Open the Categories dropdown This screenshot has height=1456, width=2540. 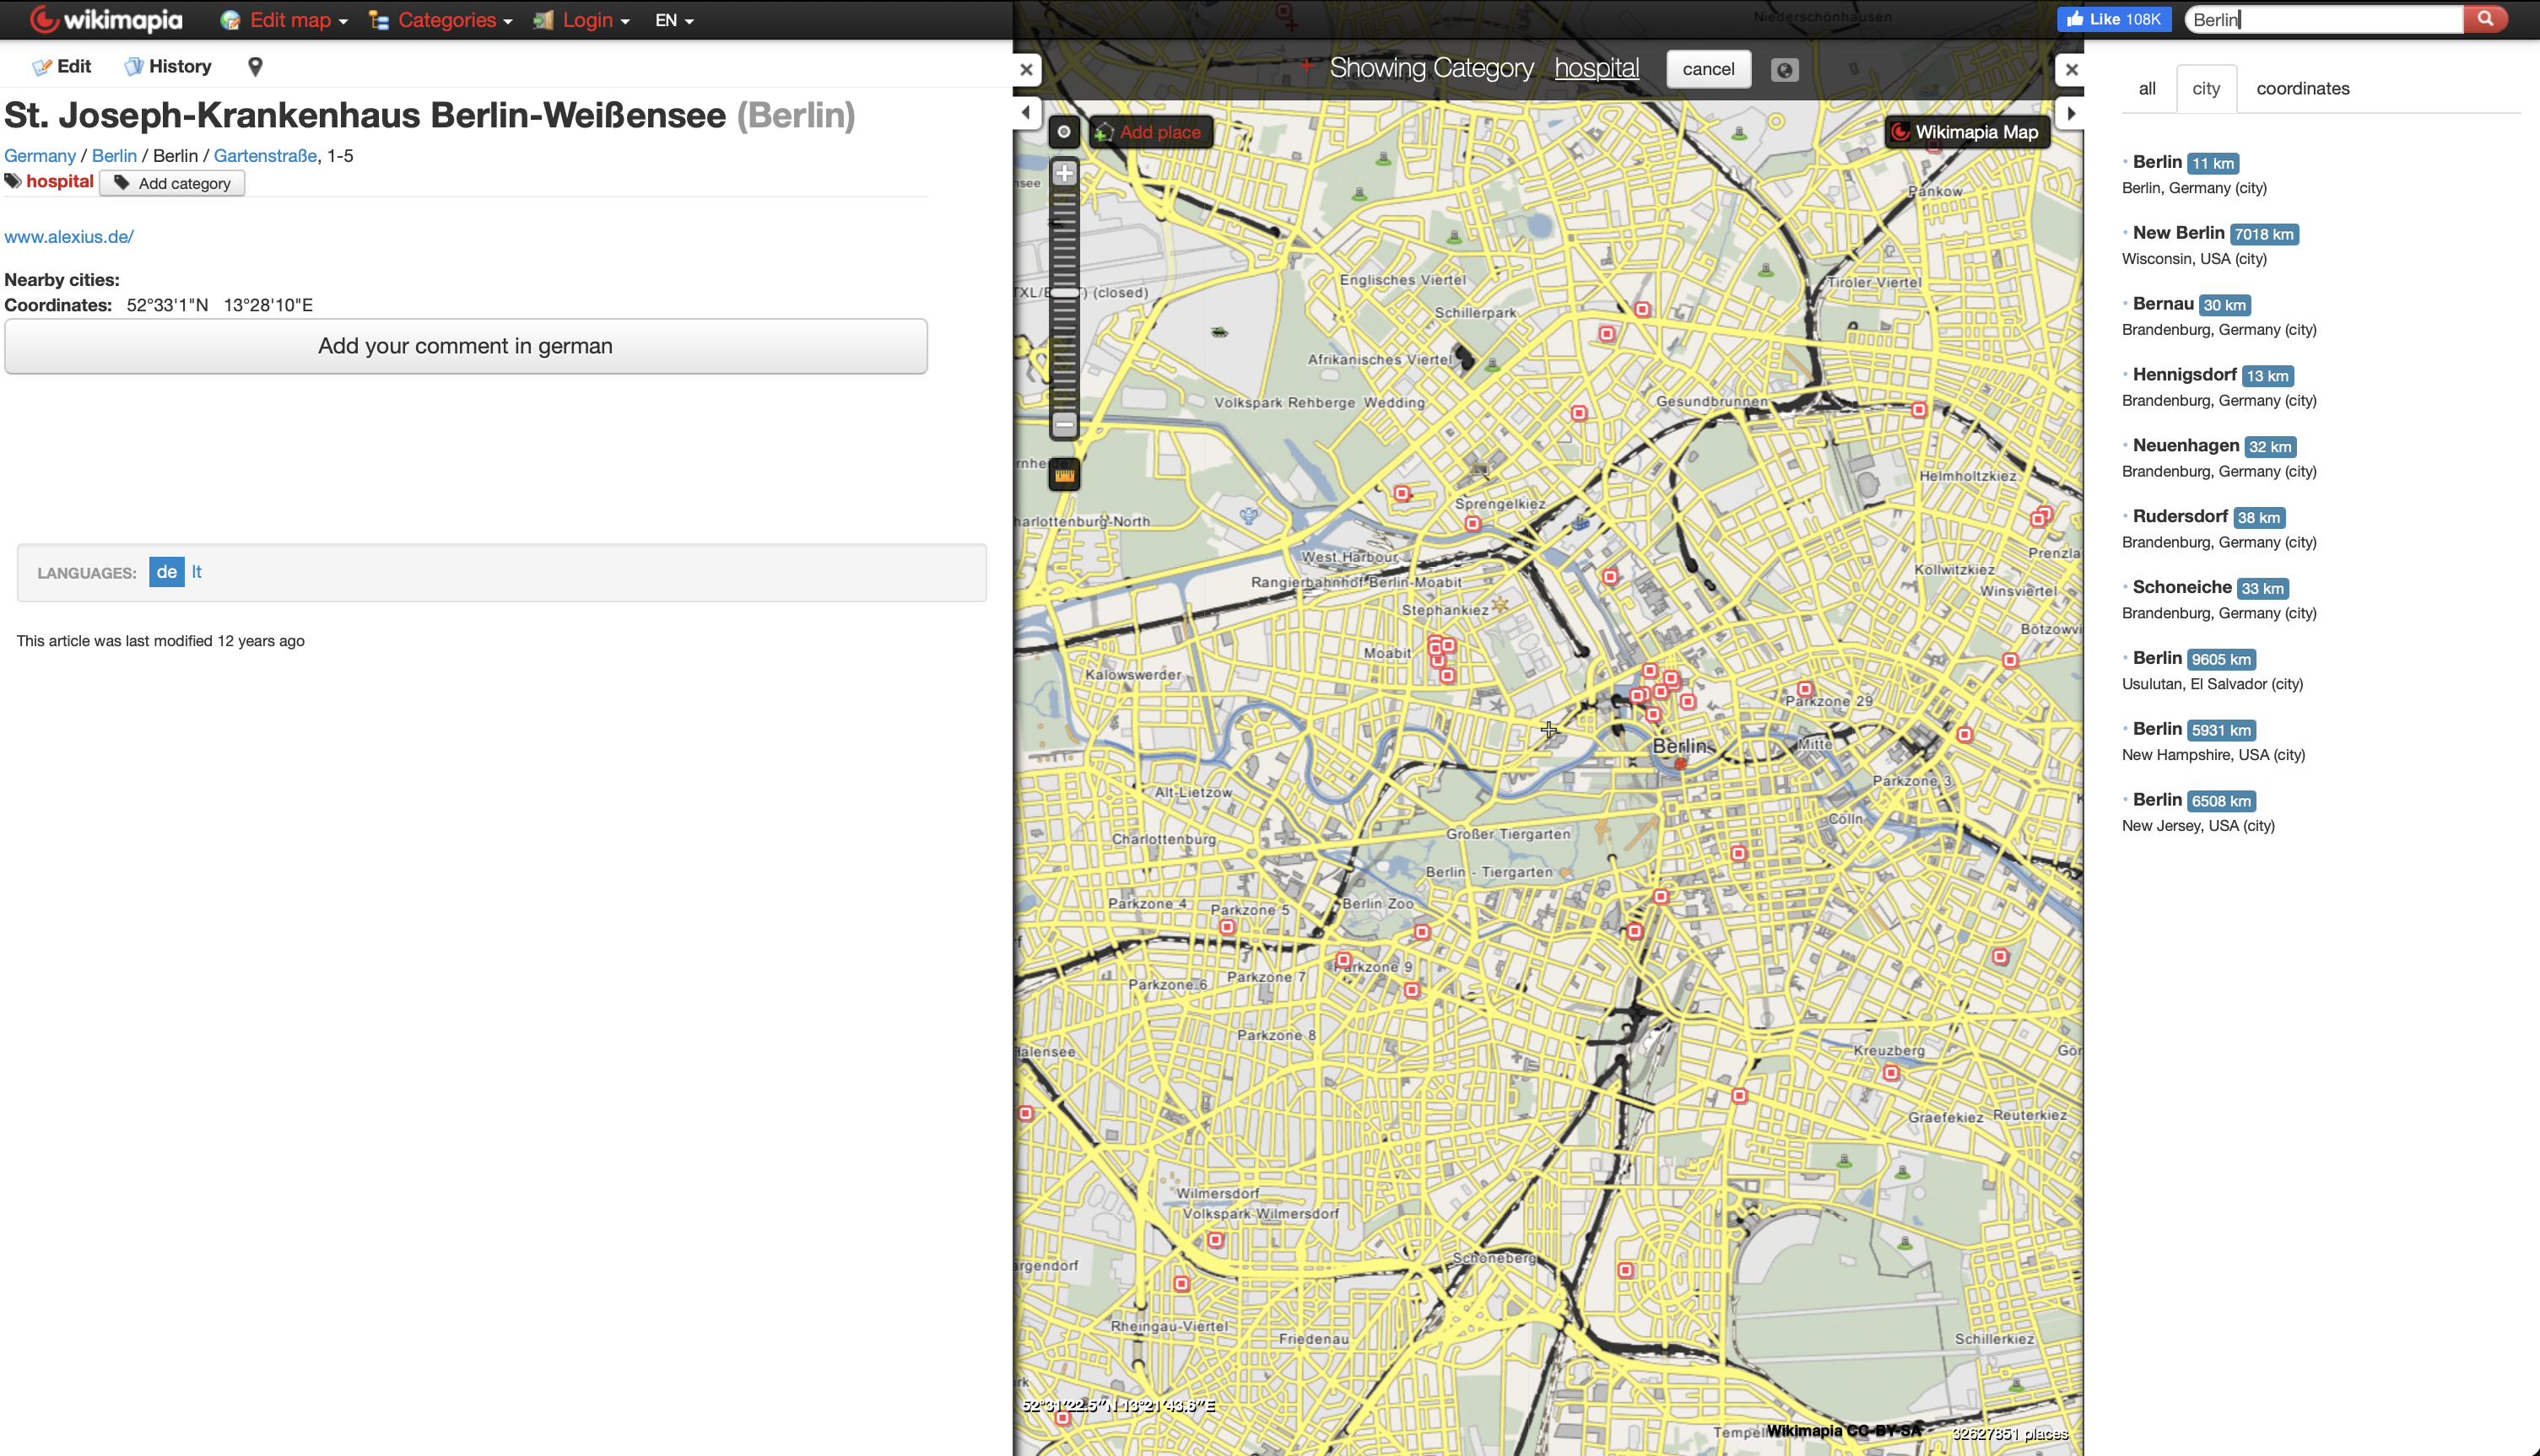(441, 20)
